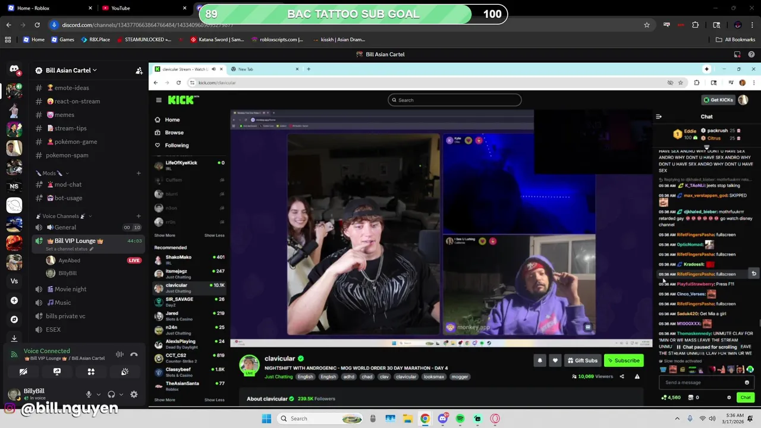Toggle noise suppression waveform icon
761x428 pixels.
point(120,354)
